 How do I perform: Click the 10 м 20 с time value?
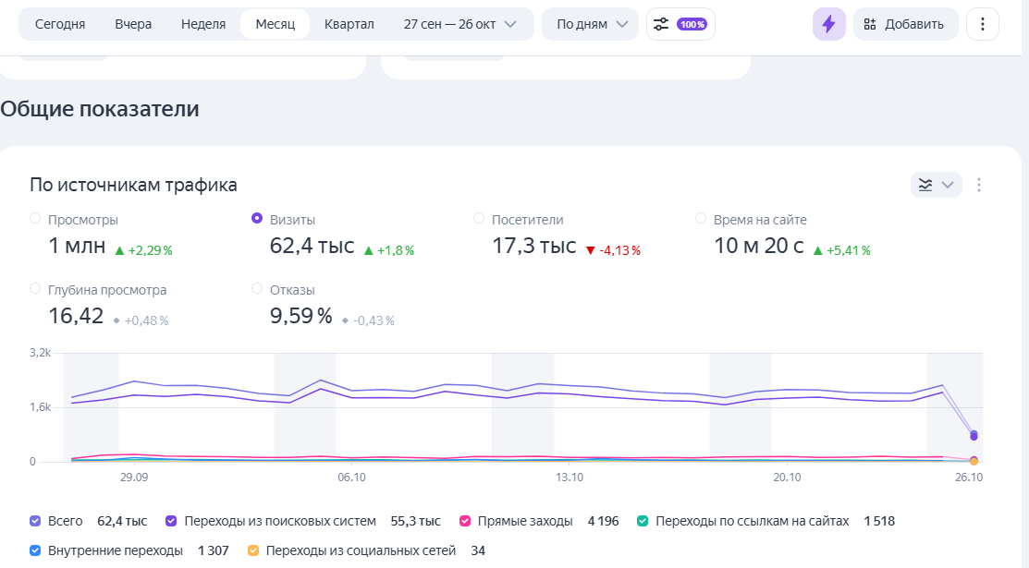(759, 246)
